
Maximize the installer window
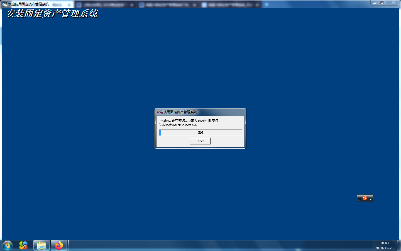tap(382, 3)
